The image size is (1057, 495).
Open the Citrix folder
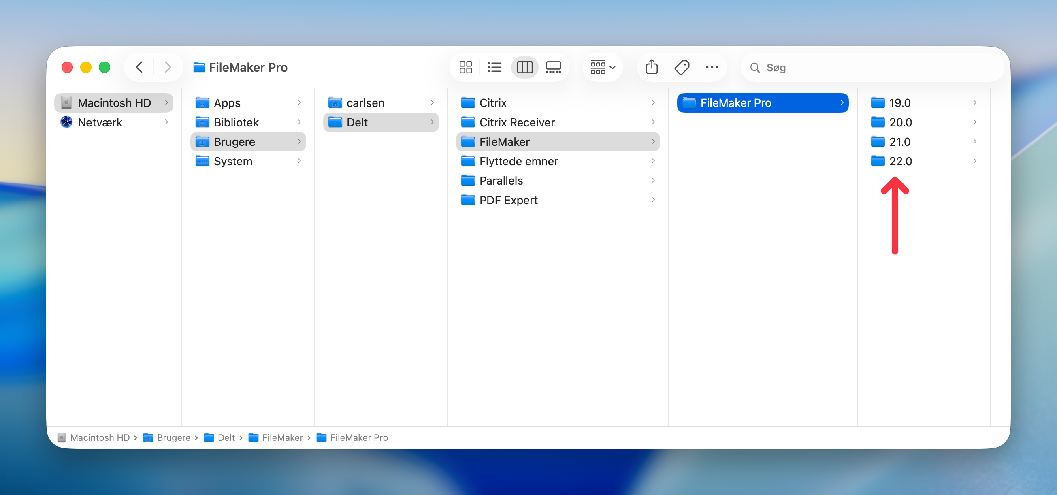point(558,102)
